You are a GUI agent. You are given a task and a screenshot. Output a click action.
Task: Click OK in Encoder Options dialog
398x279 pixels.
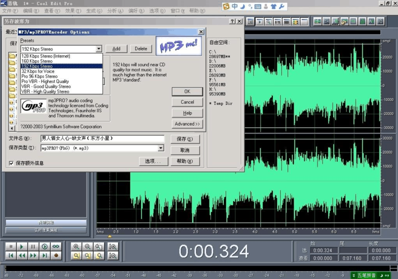[187, 92]
